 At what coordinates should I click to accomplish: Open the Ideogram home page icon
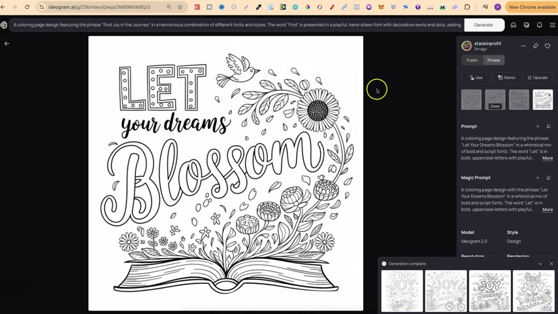tap(513, 25)
